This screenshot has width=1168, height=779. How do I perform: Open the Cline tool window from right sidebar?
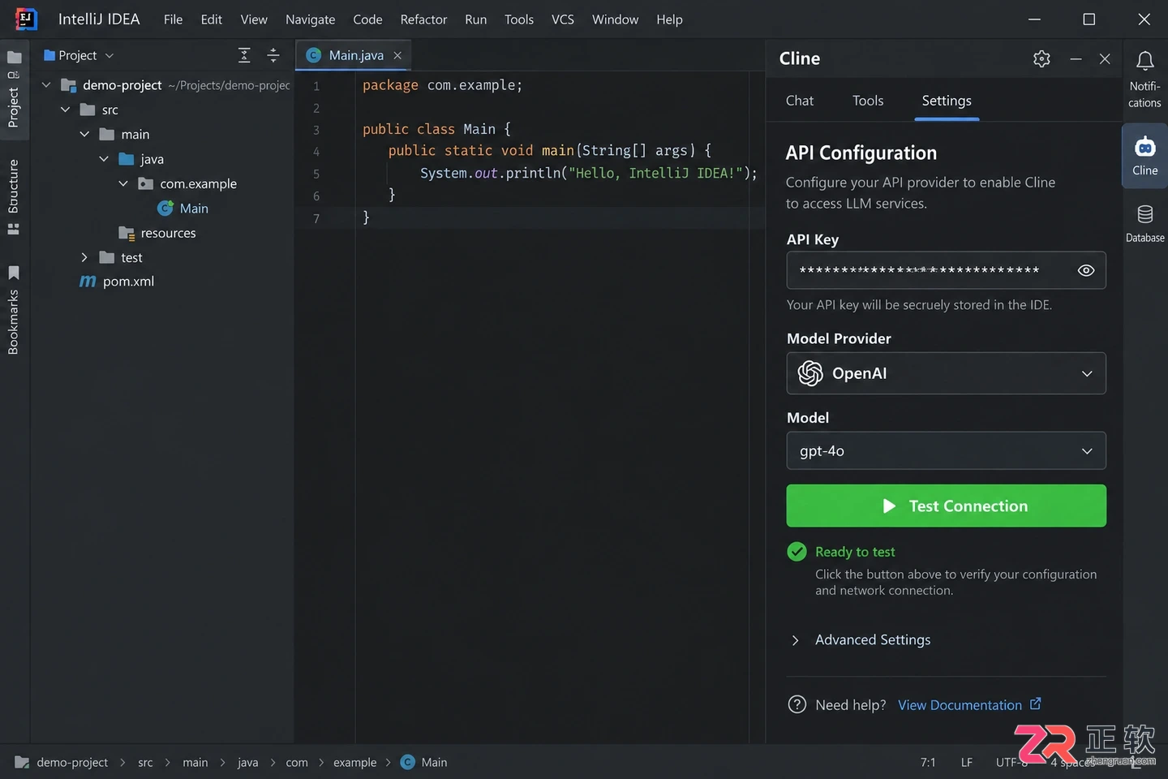point(1144,156)
